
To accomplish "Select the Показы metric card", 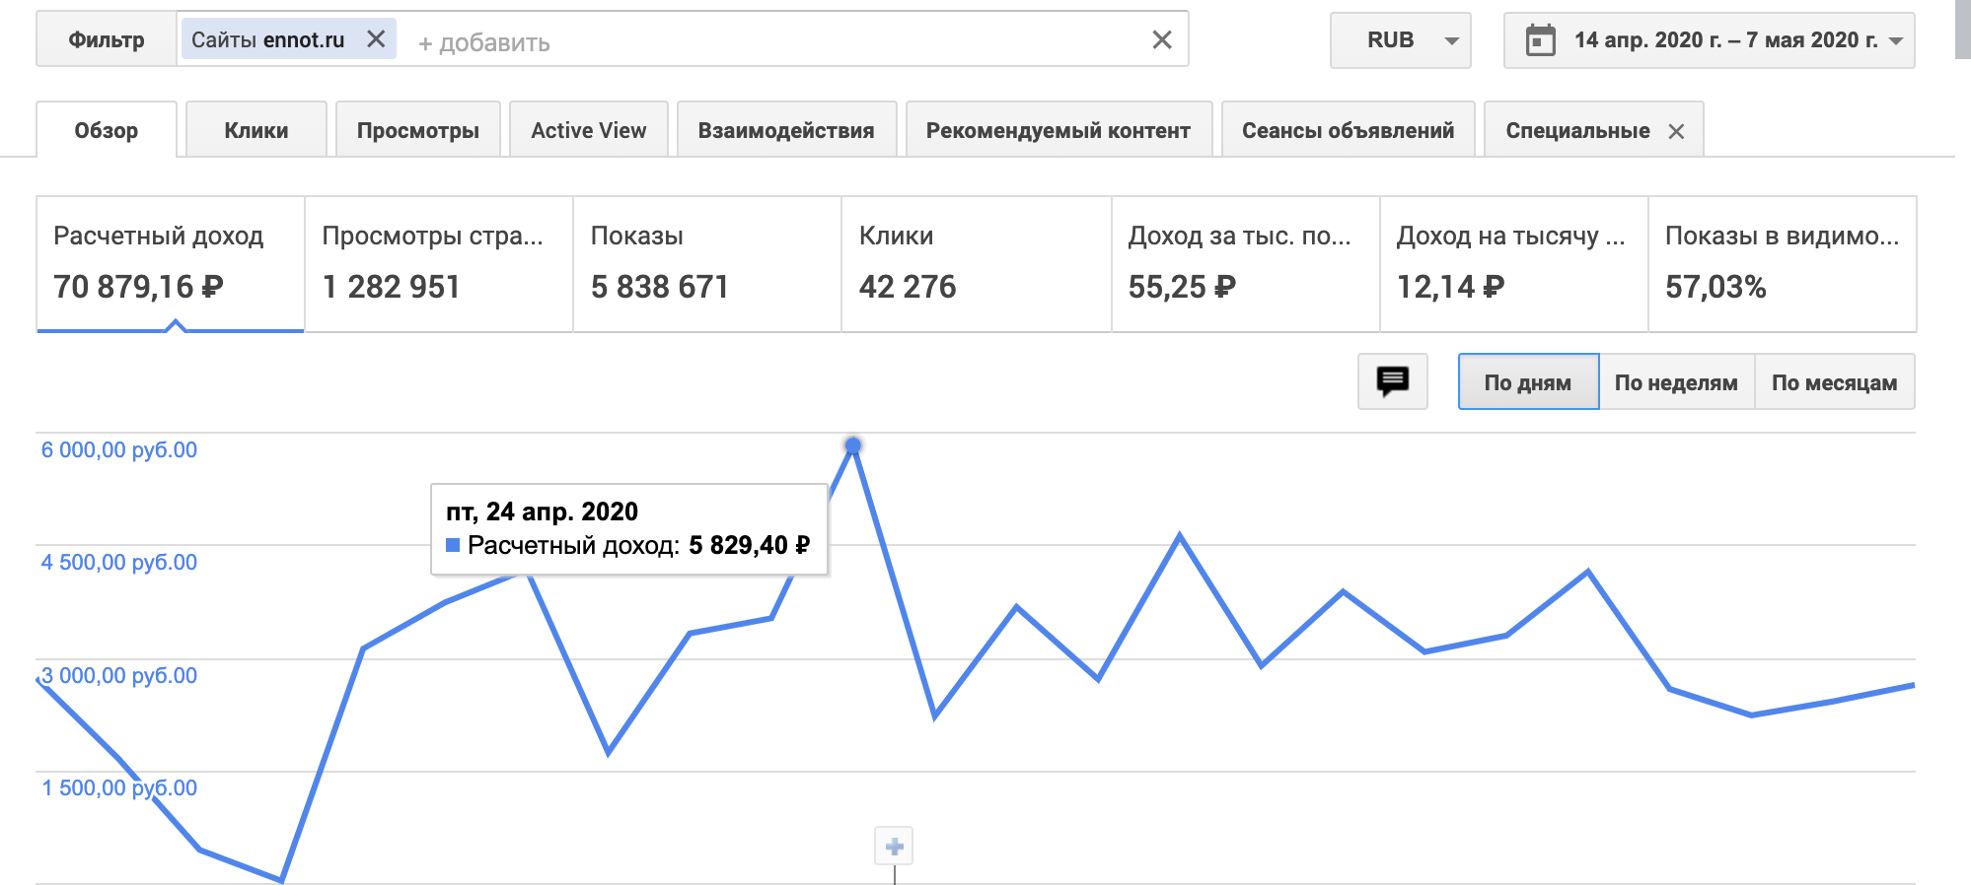I will (x=706, y=263).
